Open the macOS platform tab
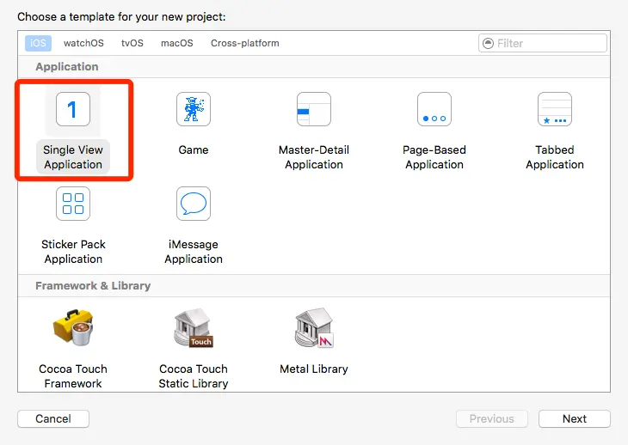628x445 pixels. pos(177,43)
